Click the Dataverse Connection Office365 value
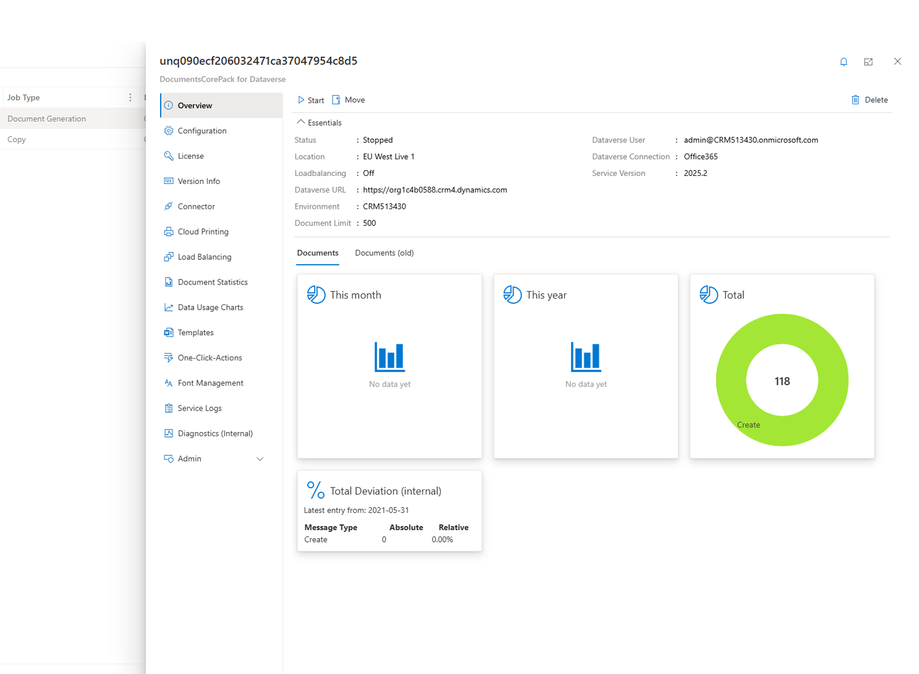This screenshot has width=919, height=674. (701, 157)
